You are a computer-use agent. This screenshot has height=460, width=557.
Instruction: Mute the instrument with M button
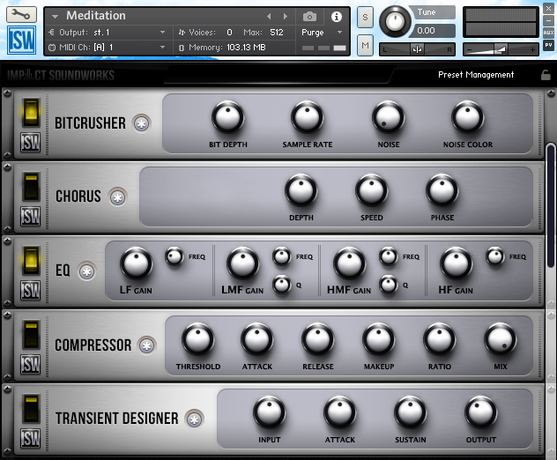[x=365, y=45]
